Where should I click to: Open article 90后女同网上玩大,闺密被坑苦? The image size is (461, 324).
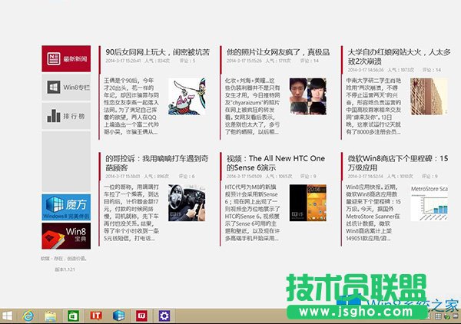click(x=158, y=52)
